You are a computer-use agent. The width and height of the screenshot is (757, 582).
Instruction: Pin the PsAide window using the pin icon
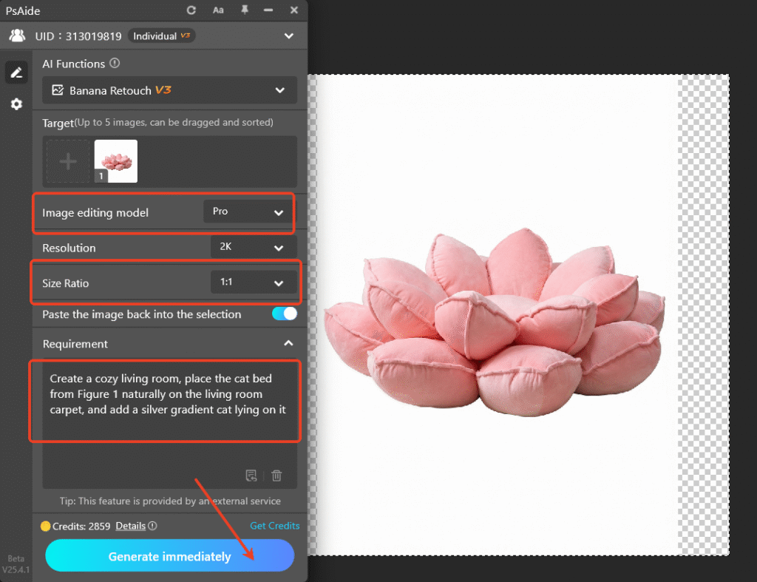244,10
